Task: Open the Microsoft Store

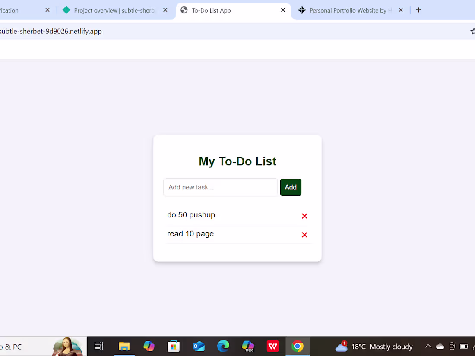Action: [174, 346]
